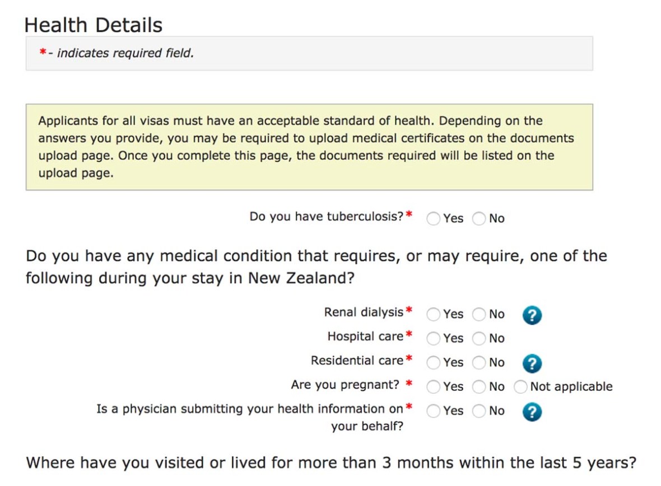
Task: Select No for tuberculosis question
Action: [x=479, y=218]
